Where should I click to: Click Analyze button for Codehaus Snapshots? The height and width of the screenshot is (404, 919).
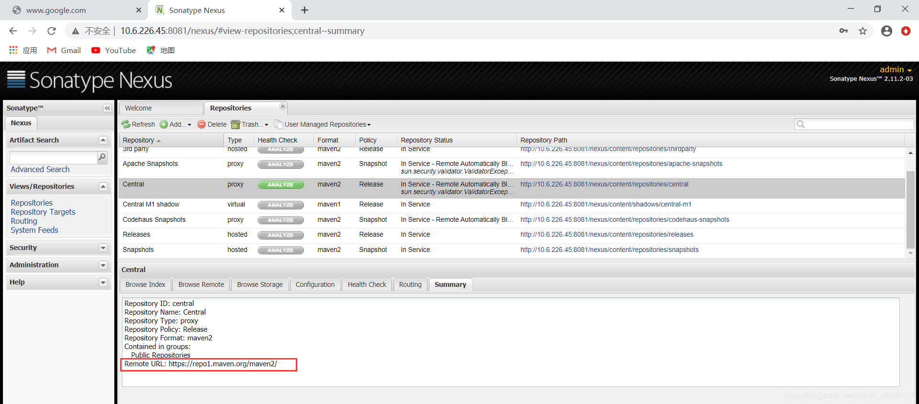[x=280, y=220]
